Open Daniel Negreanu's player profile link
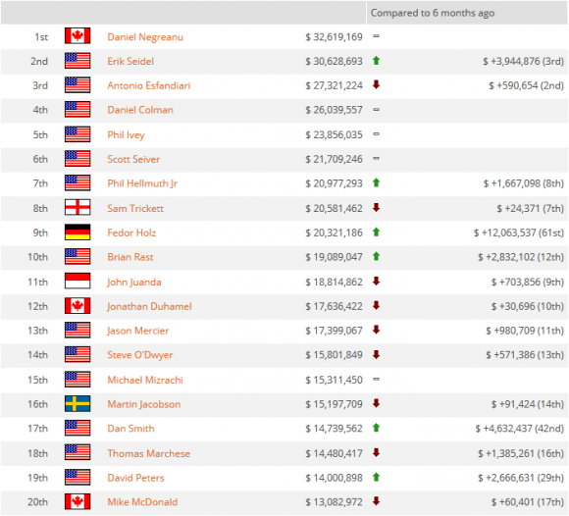The width and height of the screenshot is (569, 516). coord(145,37)
